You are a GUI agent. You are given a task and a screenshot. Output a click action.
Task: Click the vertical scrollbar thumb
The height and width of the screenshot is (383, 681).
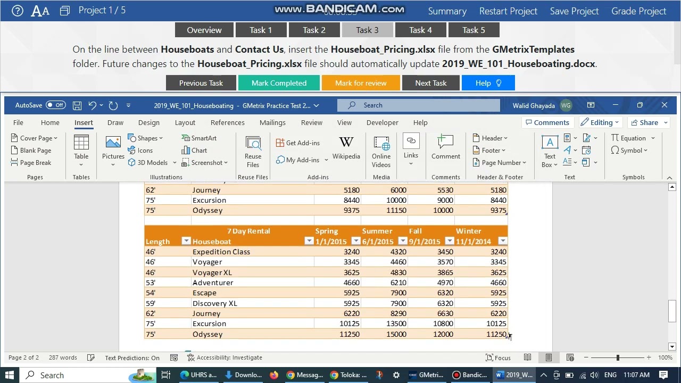click(x=672, y=311)
